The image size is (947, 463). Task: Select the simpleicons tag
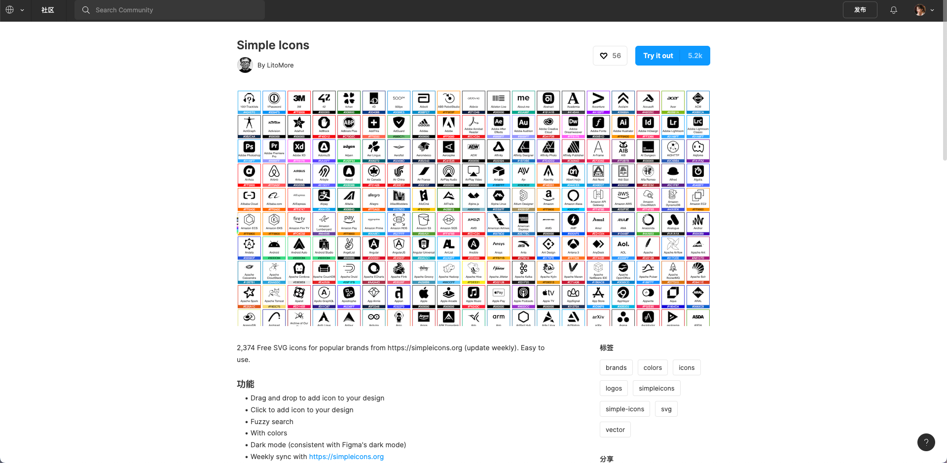[x=656, y=388]
